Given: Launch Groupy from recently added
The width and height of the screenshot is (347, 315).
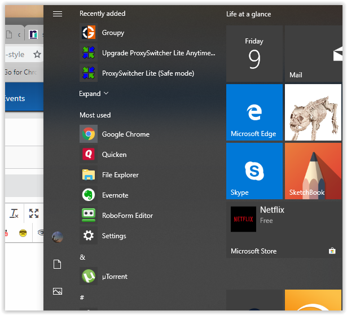Looking at the screenshot, I should [148, 33].
